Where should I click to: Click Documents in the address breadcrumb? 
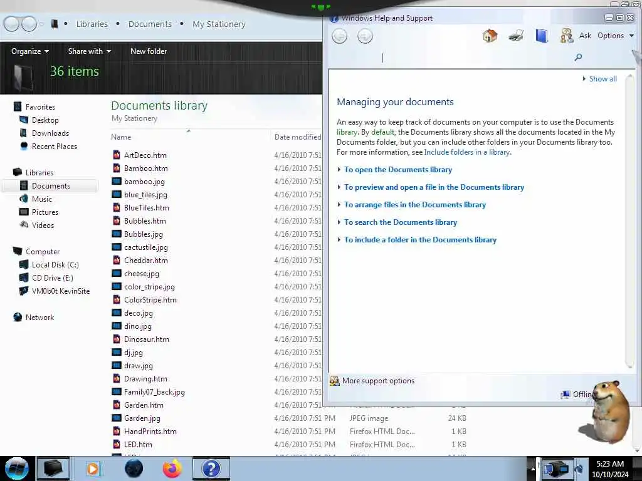point(150,24)
